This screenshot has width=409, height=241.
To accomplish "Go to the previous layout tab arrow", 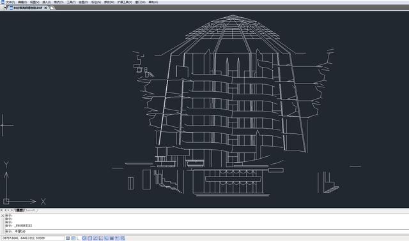I will 5,210.
